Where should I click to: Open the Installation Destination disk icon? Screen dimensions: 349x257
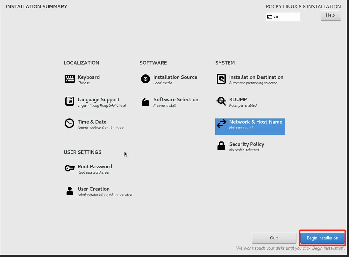(221, 79)
